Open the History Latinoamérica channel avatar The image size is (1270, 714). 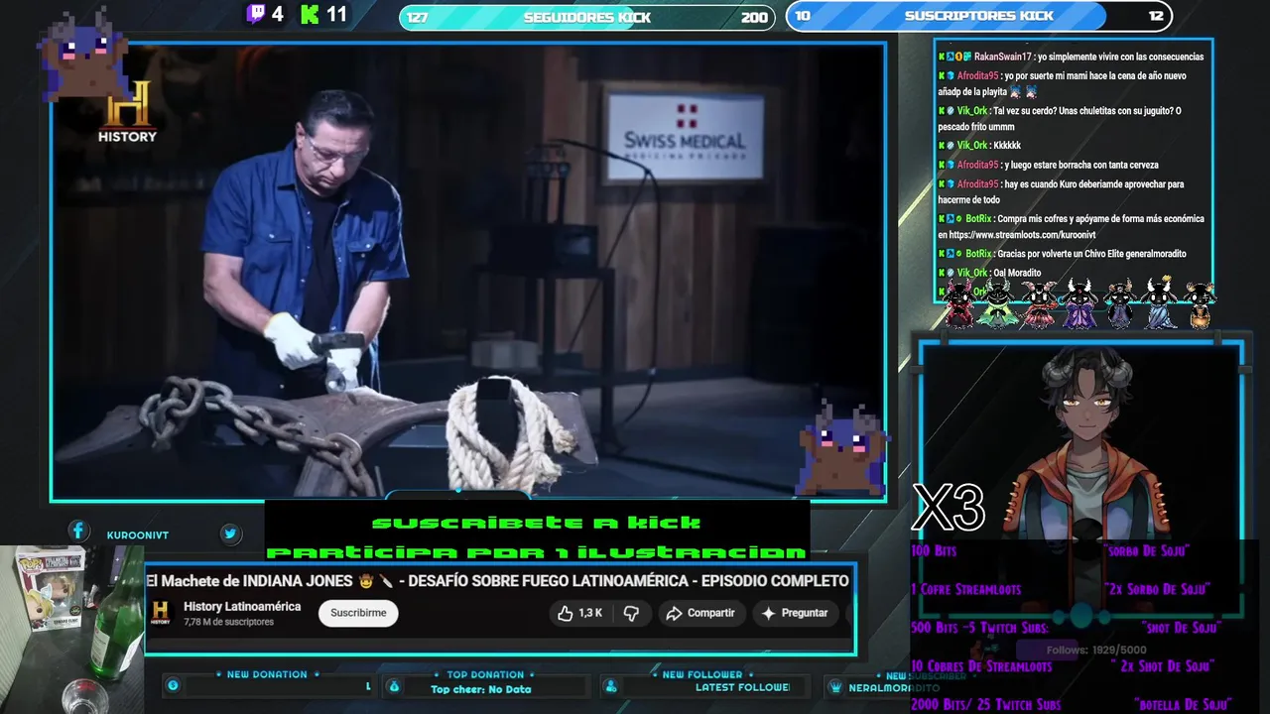160,613
